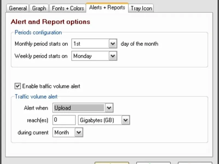Expand the monthly period start day dropdown
Screen dimensions: 219x164
[x=113, y=44]
